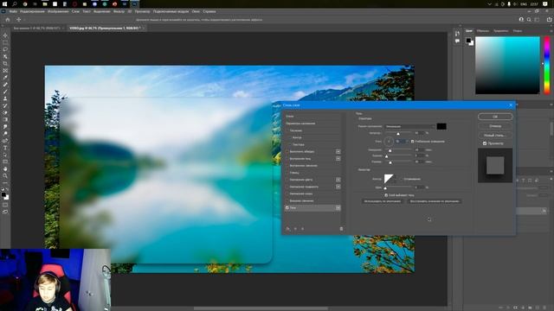Switch to the VIDEO.jpg document tab
The height and width of the screenshot is (311, 554).
pos(105,28)
